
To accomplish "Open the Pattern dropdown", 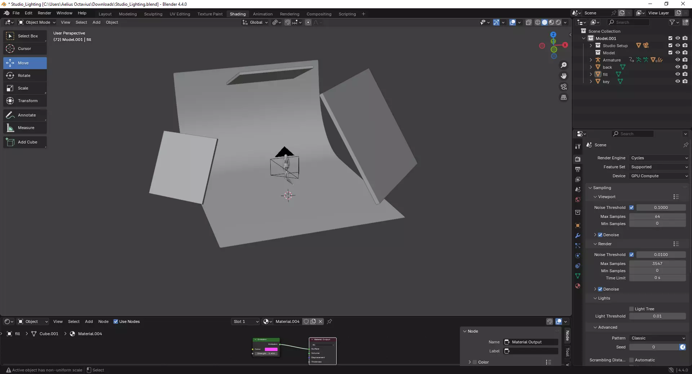I will pos(657,338).
